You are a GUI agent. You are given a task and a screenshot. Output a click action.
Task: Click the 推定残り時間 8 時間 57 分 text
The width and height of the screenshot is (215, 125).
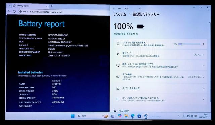point(126,34)
